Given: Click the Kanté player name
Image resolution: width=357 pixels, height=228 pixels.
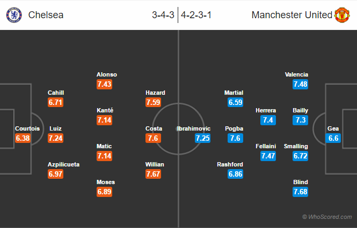Looking at the screenshot, I should [105, 110].
